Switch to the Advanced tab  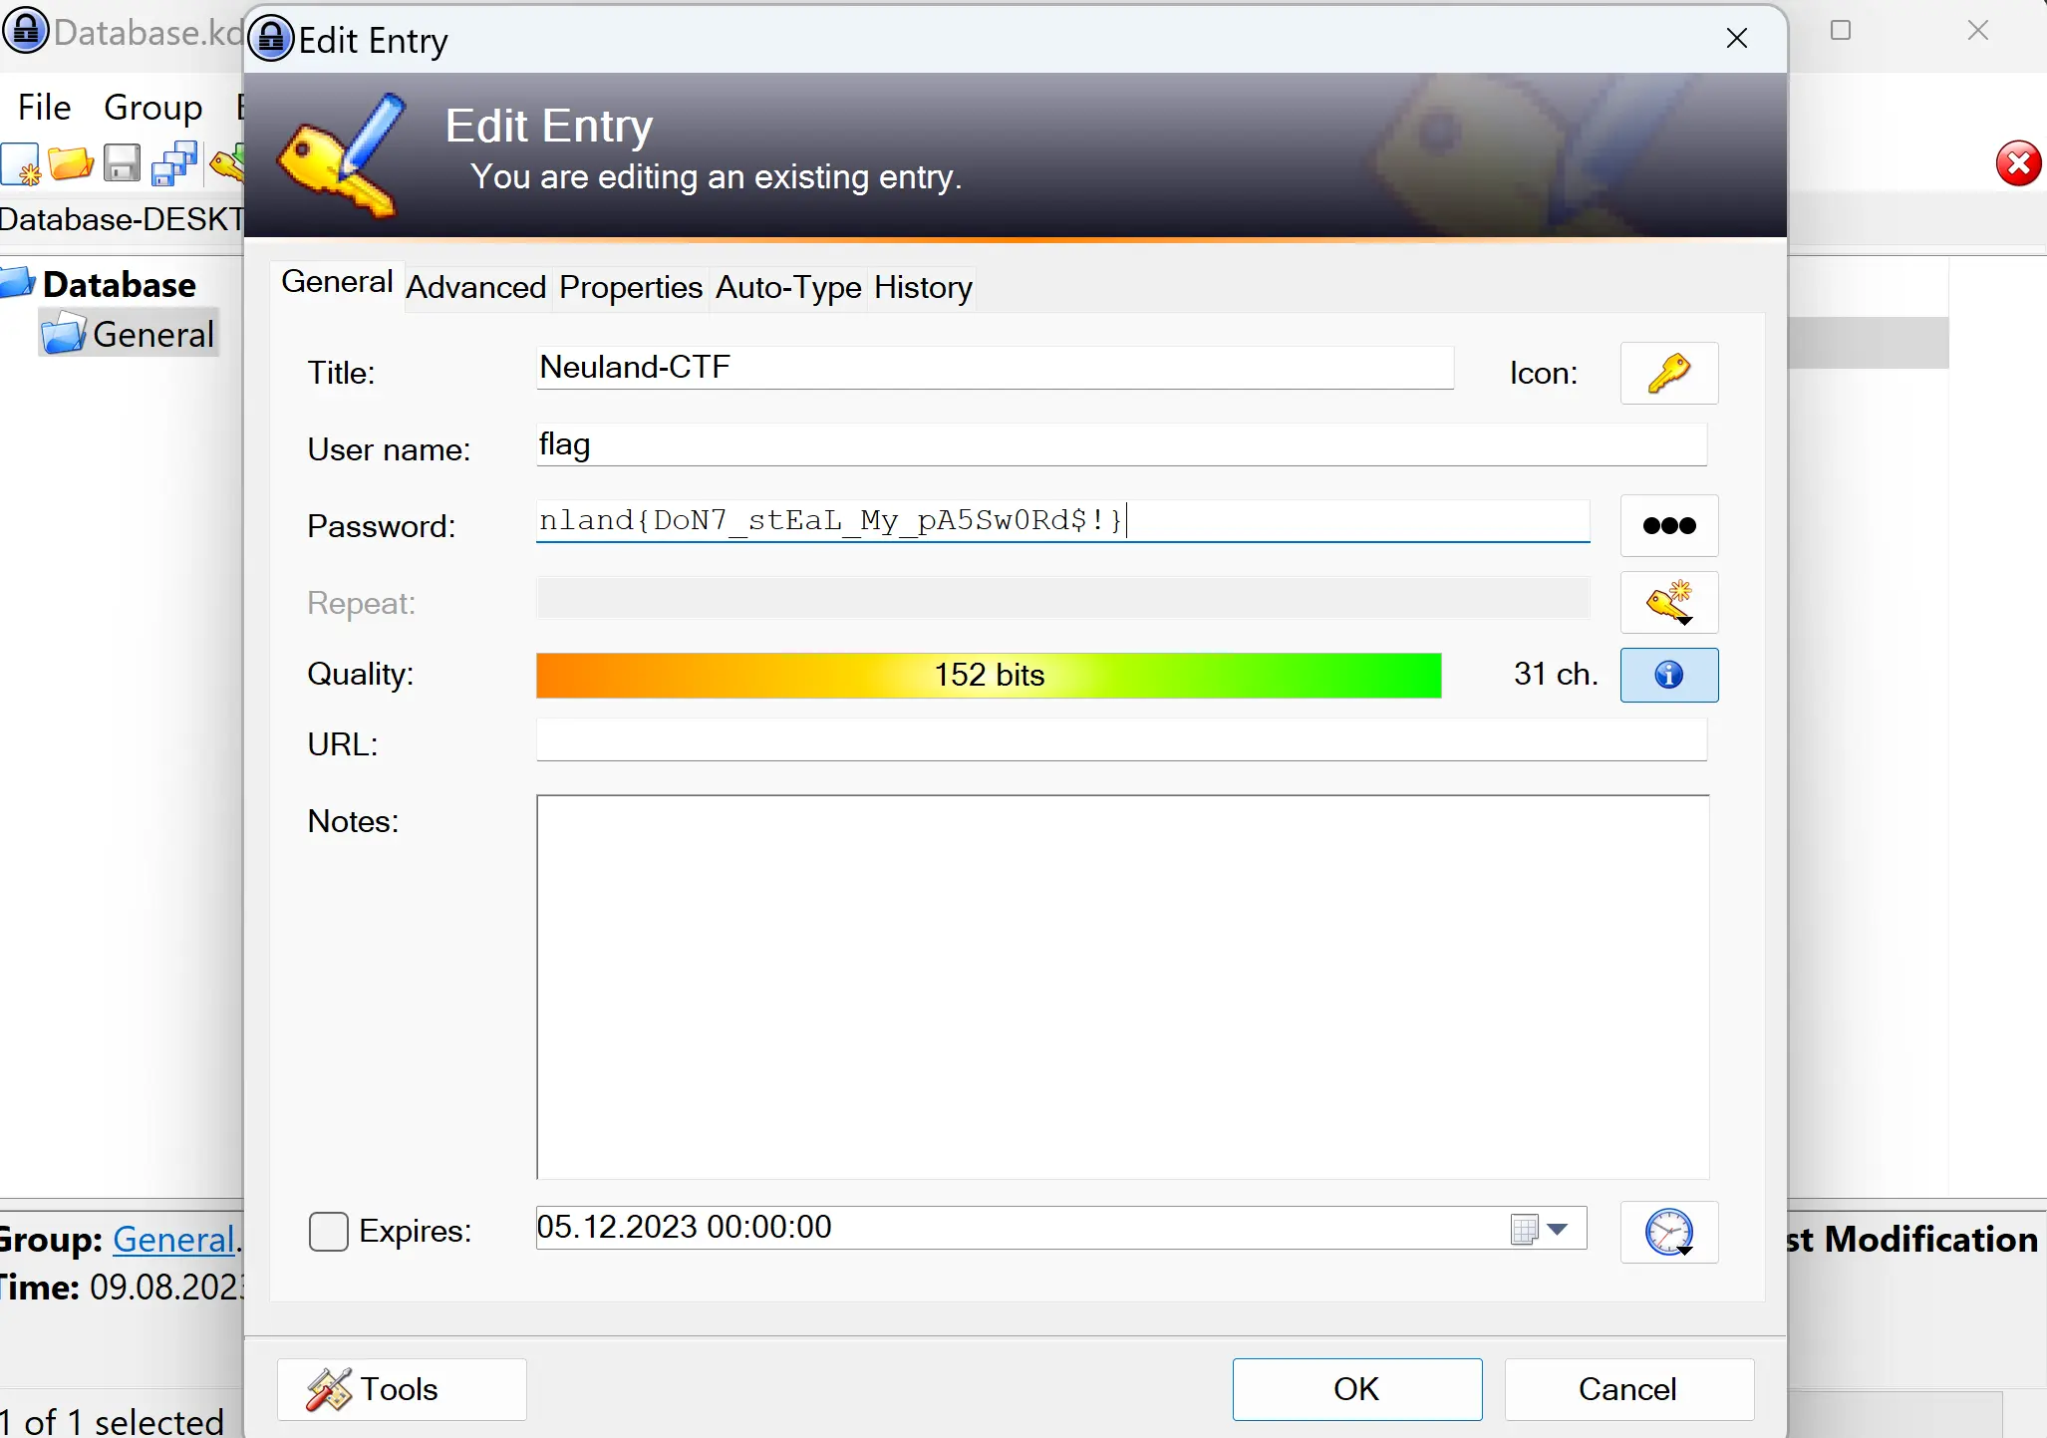pos(476,288)
